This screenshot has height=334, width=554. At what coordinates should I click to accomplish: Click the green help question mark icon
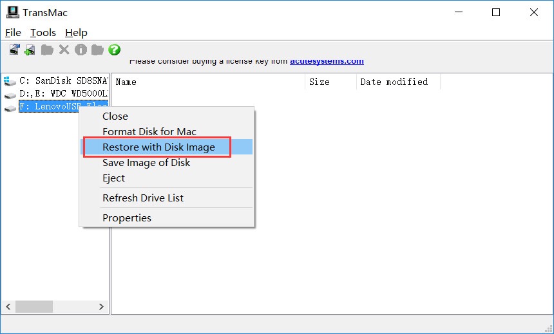coord(115,50)
